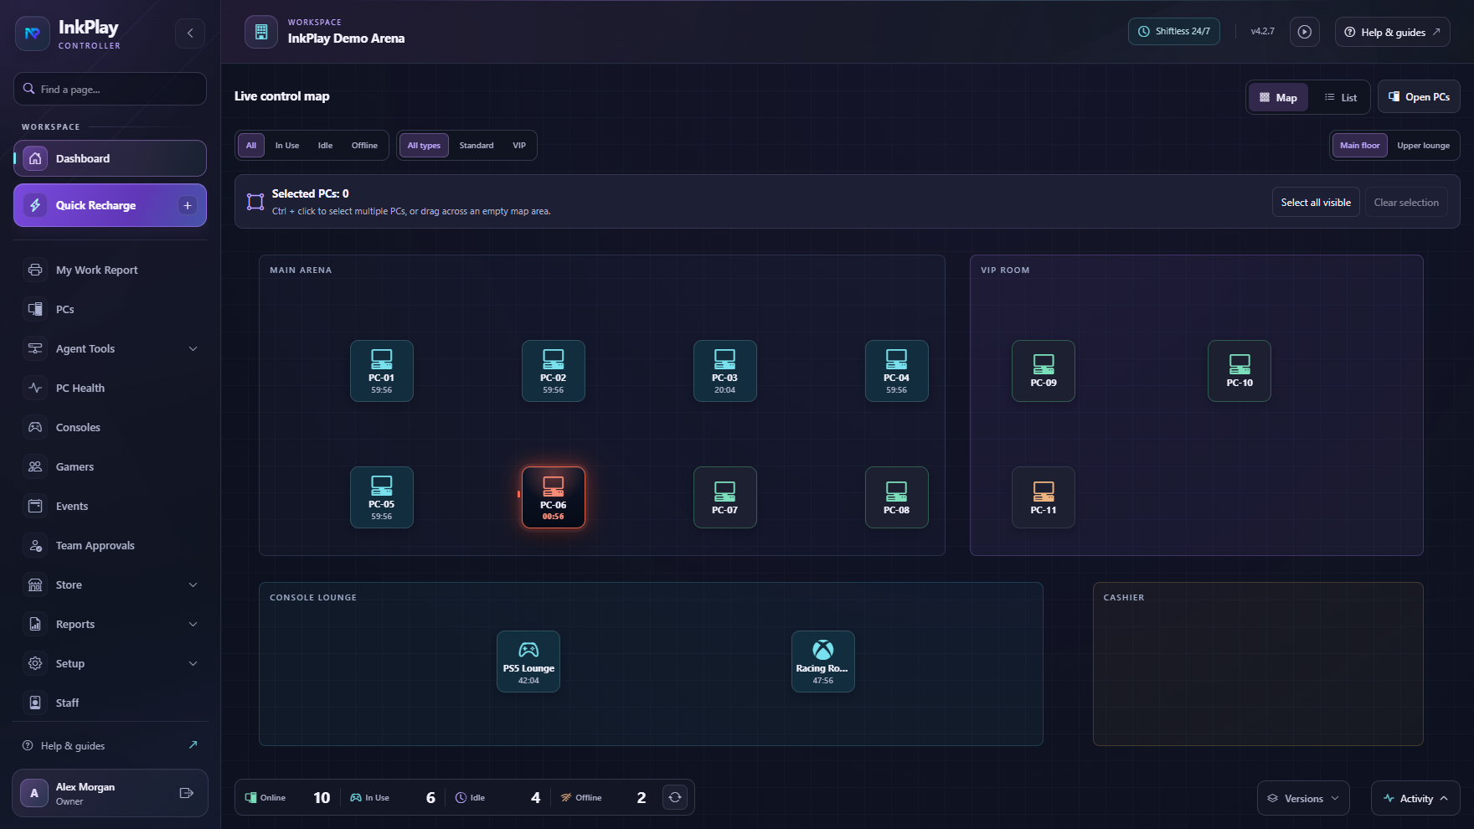Select the PC-01 computer tile
Image resolution: width=1474 pixels, height=829 pixels.
coord(382,371)
